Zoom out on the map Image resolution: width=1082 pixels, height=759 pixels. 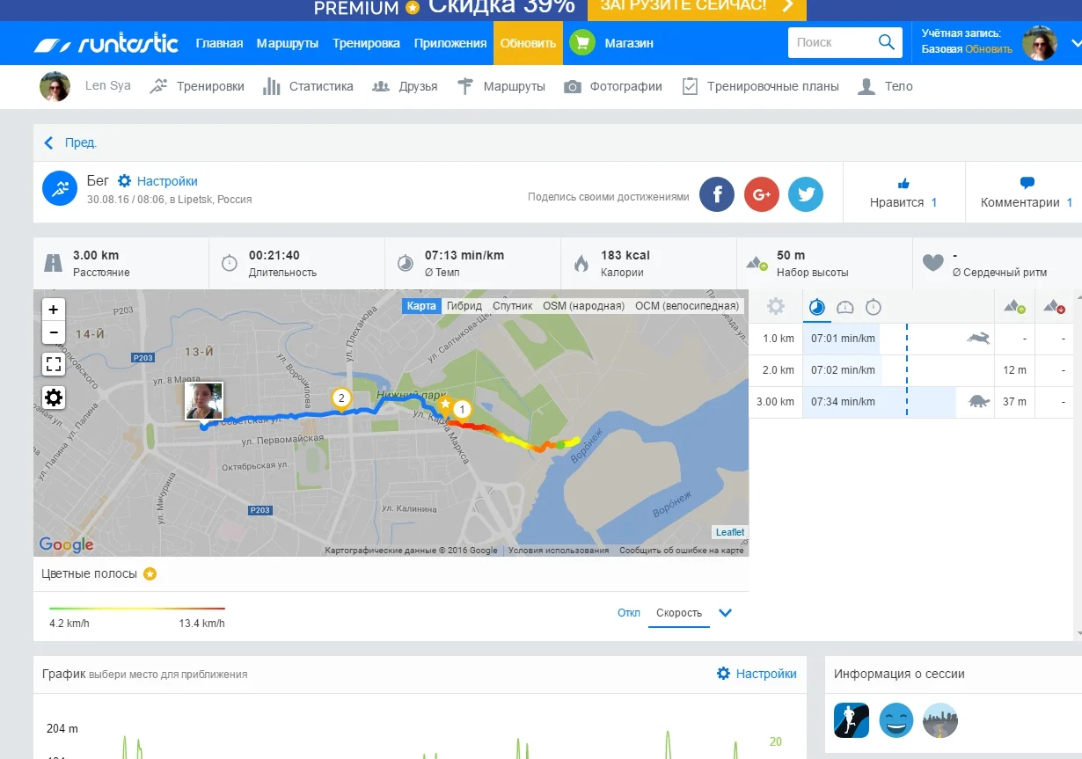(54, 332)
